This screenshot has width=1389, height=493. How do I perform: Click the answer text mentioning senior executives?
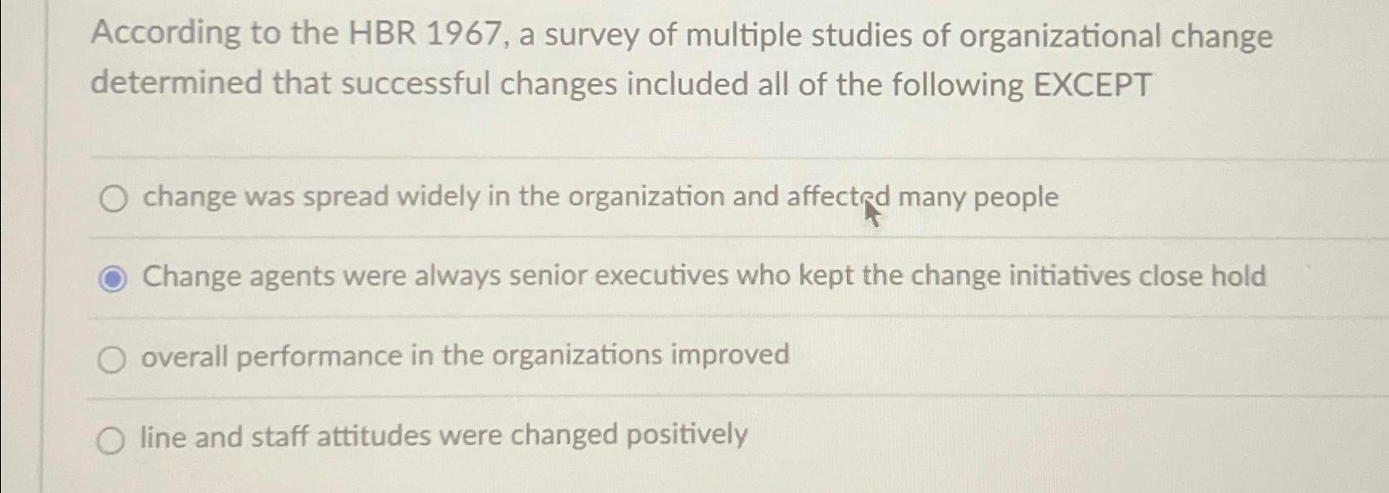click(703, 276)
